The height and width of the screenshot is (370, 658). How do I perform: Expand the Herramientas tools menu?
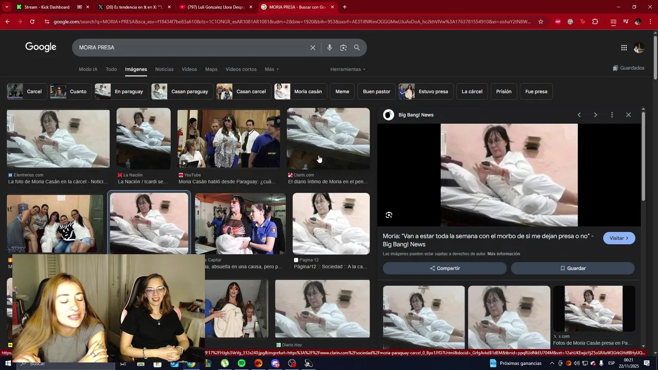pos(348,69)
